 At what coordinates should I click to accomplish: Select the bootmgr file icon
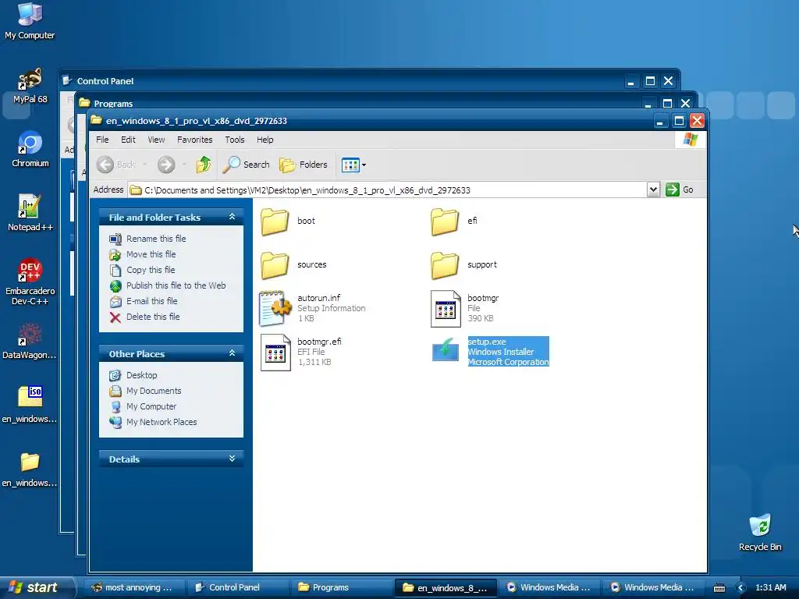(446, 309)
